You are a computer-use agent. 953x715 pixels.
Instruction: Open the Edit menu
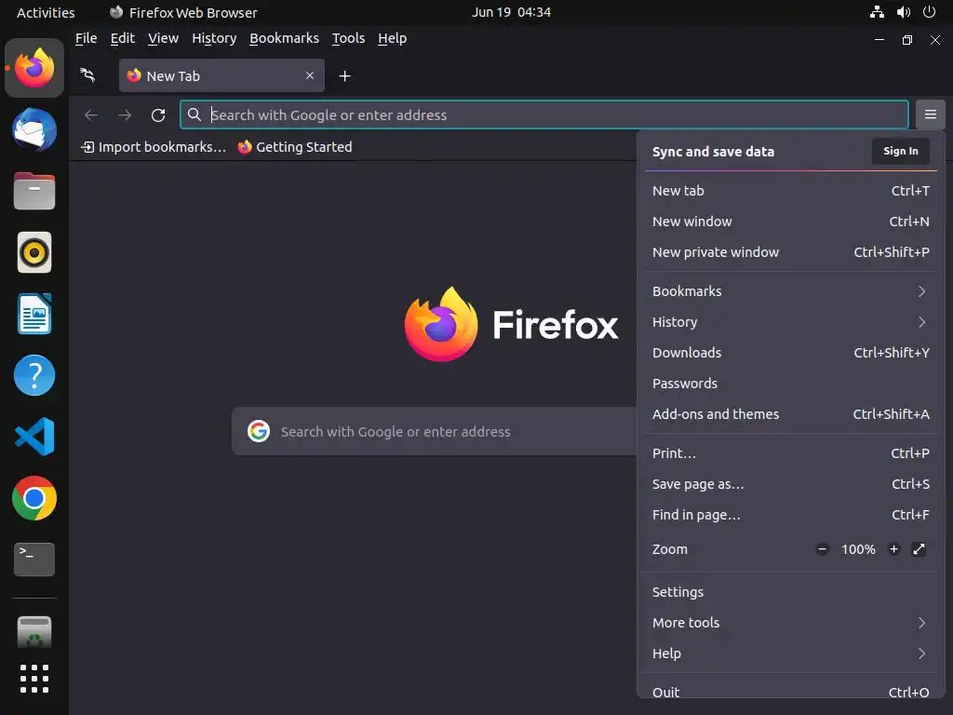[122, 38]
